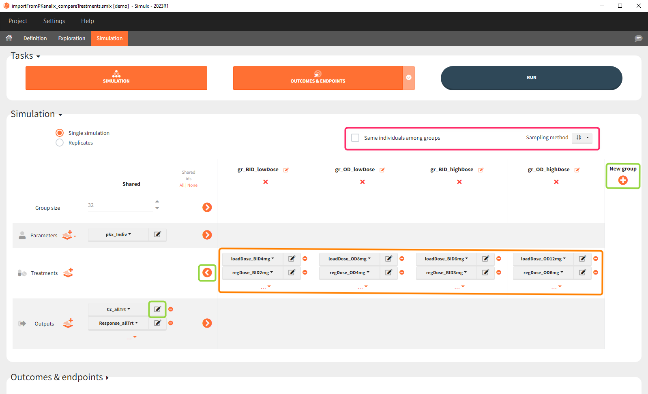Screen dimensions: 648x394
Task: Move treatments back to shared column
Action: pos(207,273)
